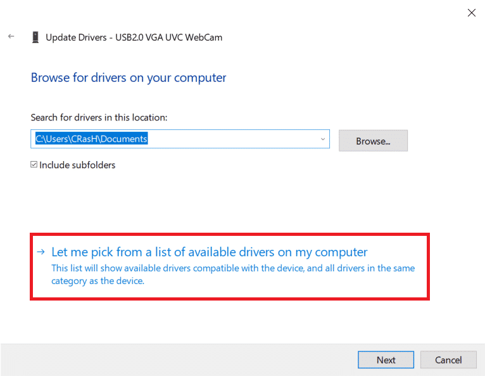Close the Update Drivers window
This screenshot has width=485, height=376.
pyautogui.click(x=471, y=12)
